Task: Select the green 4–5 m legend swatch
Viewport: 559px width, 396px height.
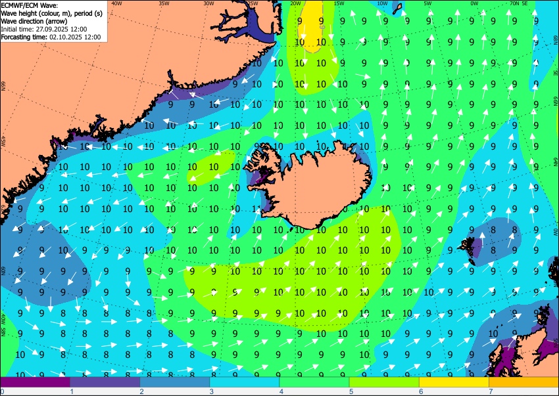Action: tap(314, 382)
